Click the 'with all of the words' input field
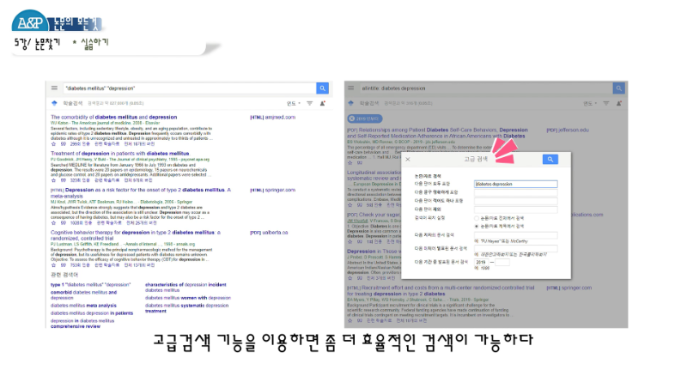Image resolution: width=687 pixels, height=370 pixels. click(x=514, y=184)
